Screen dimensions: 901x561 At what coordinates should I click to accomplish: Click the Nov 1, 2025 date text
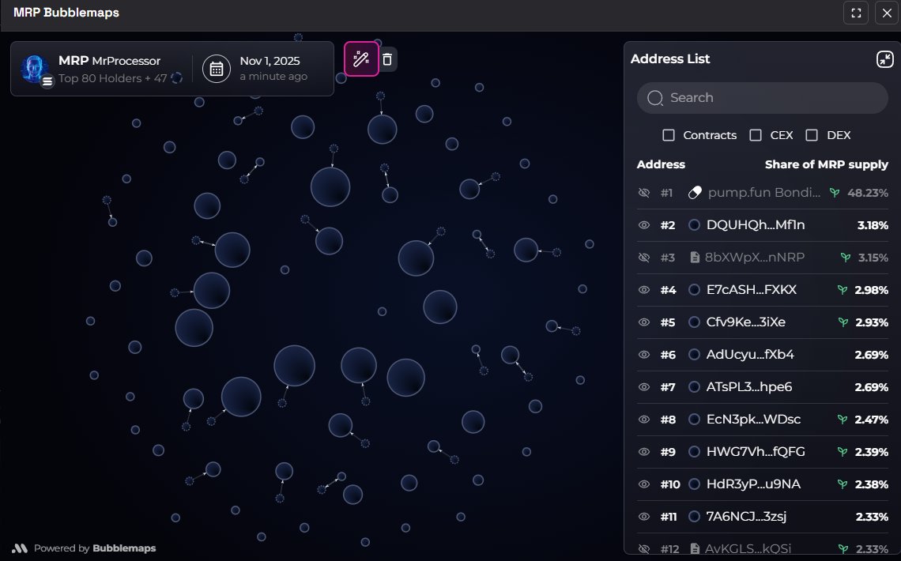(270, 61)
